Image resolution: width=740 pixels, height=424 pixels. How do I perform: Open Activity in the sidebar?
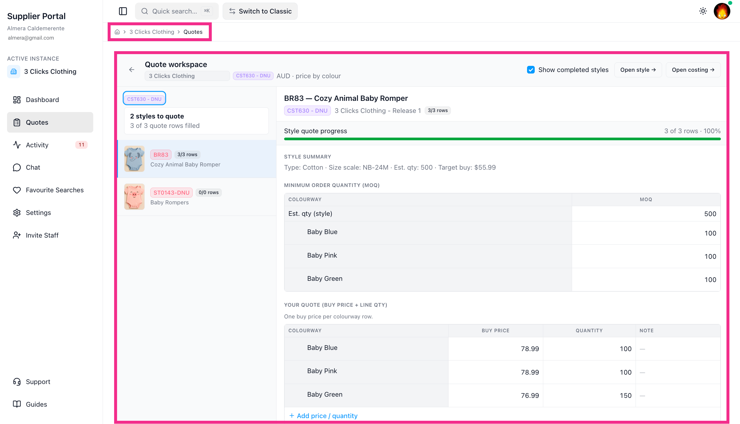click(x=50, y=145)
